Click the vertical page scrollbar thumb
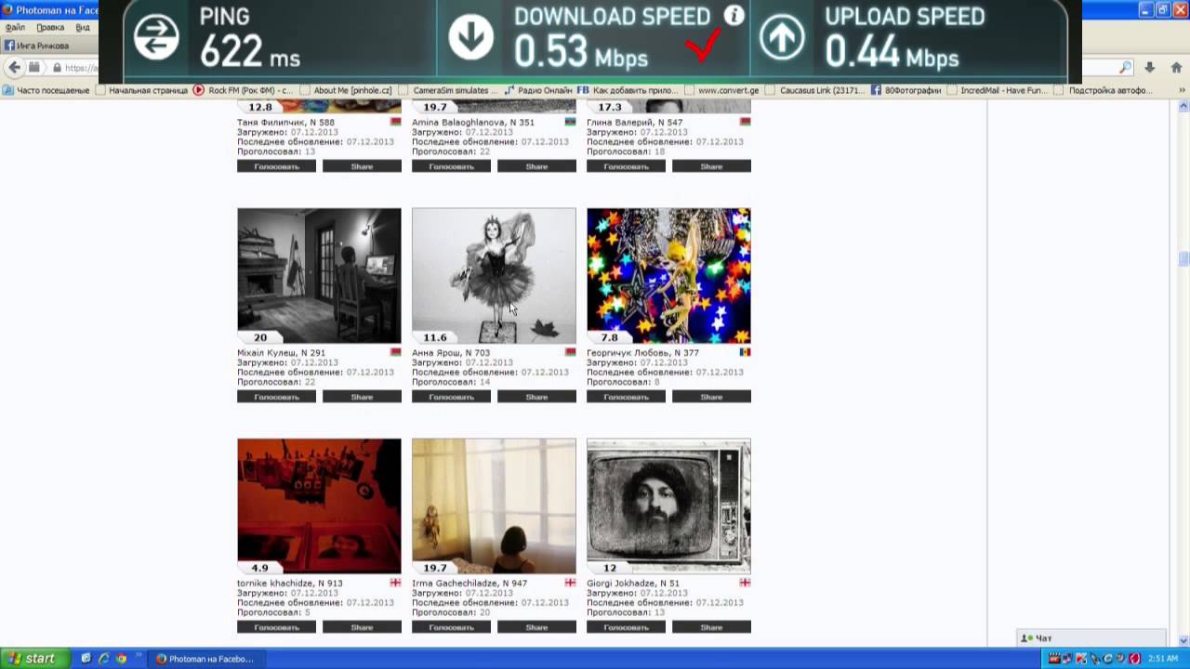Viewport: 1190px width, 669px height. pos(1183,258)
